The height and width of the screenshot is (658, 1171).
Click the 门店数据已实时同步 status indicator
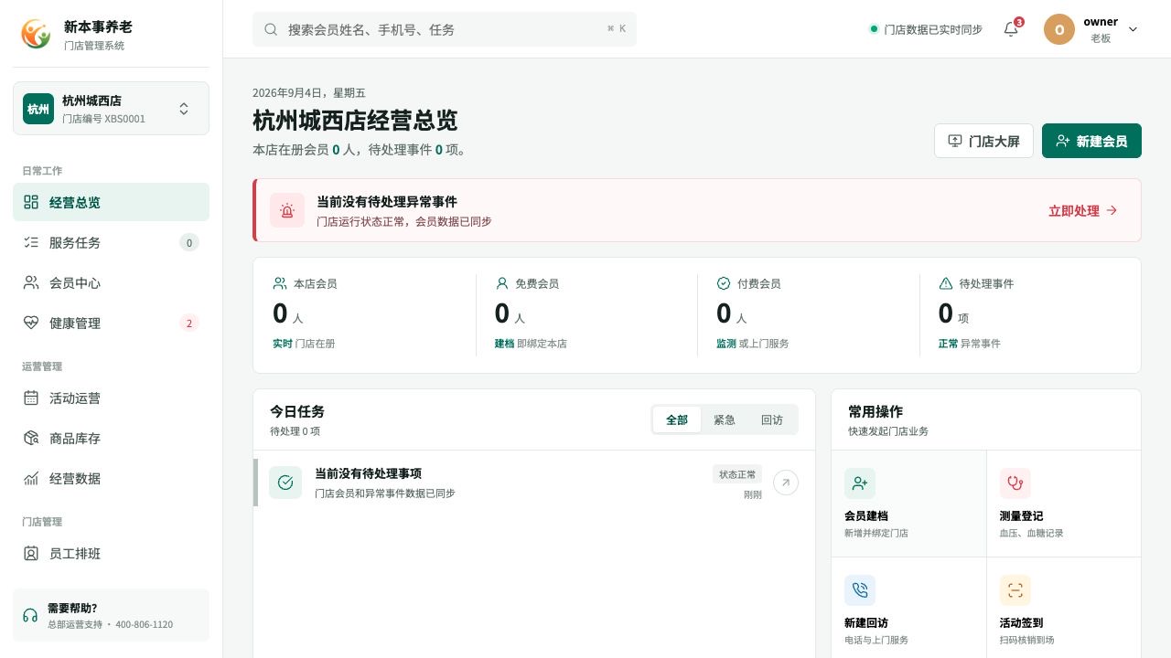click(926, 29)
